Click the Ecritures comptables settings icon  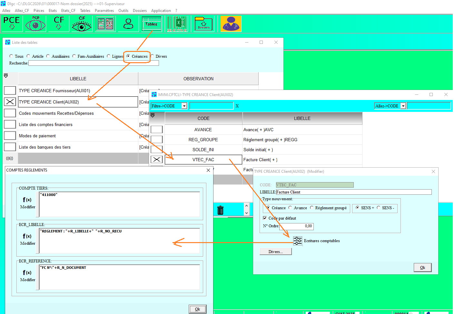pos(297,241)
